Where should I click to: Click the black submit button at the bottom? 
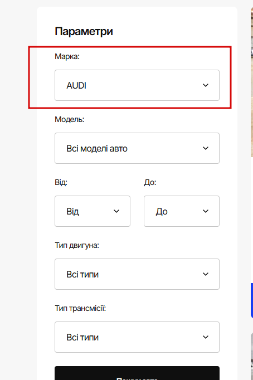tap(137, 373)
